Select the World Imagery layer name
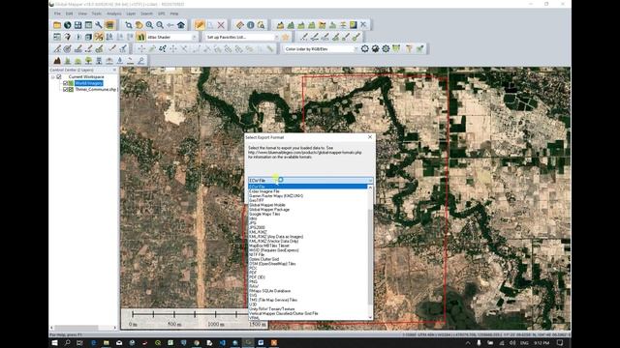Screen dimensions: 620x348 (x=89, y=83)
